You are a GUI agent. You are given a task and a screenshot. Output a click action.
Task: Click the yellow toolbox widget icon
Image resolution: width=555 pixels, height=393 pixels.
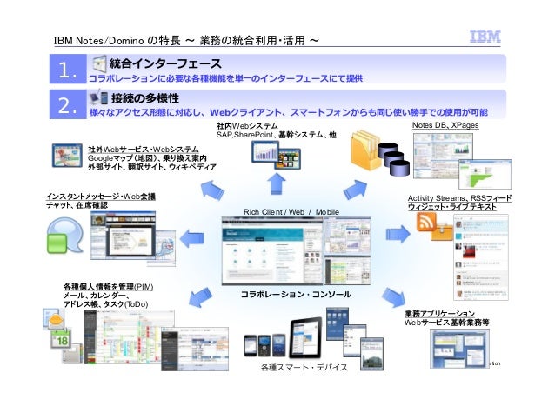(442, 231)
